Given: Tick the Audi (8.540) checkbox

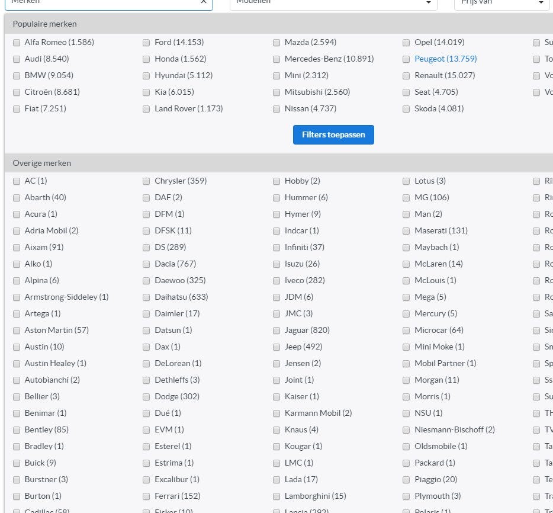Looking at the screenshot, I should [17, 59].
